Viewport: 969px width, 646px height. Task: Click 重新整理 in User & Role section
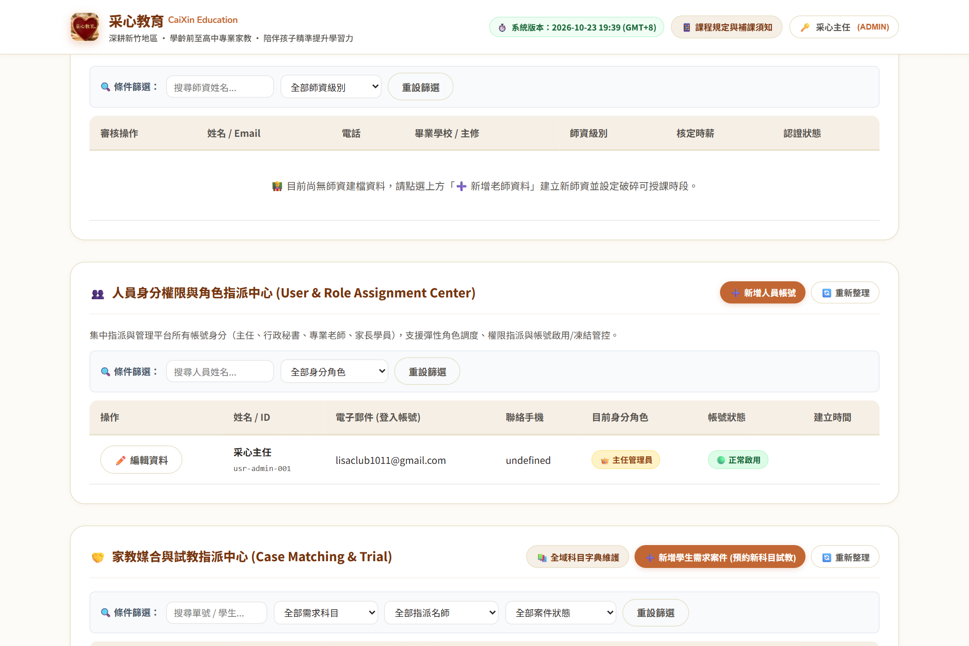coord(845,293)
